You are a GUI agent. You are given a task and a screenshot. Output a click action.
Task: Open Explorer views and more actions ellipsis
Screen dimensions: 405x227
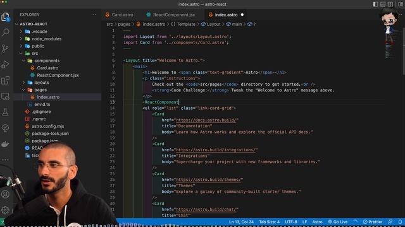94,15
